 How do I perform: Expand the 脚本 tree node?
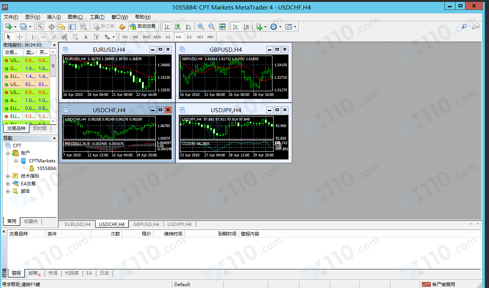coord(8,191)
